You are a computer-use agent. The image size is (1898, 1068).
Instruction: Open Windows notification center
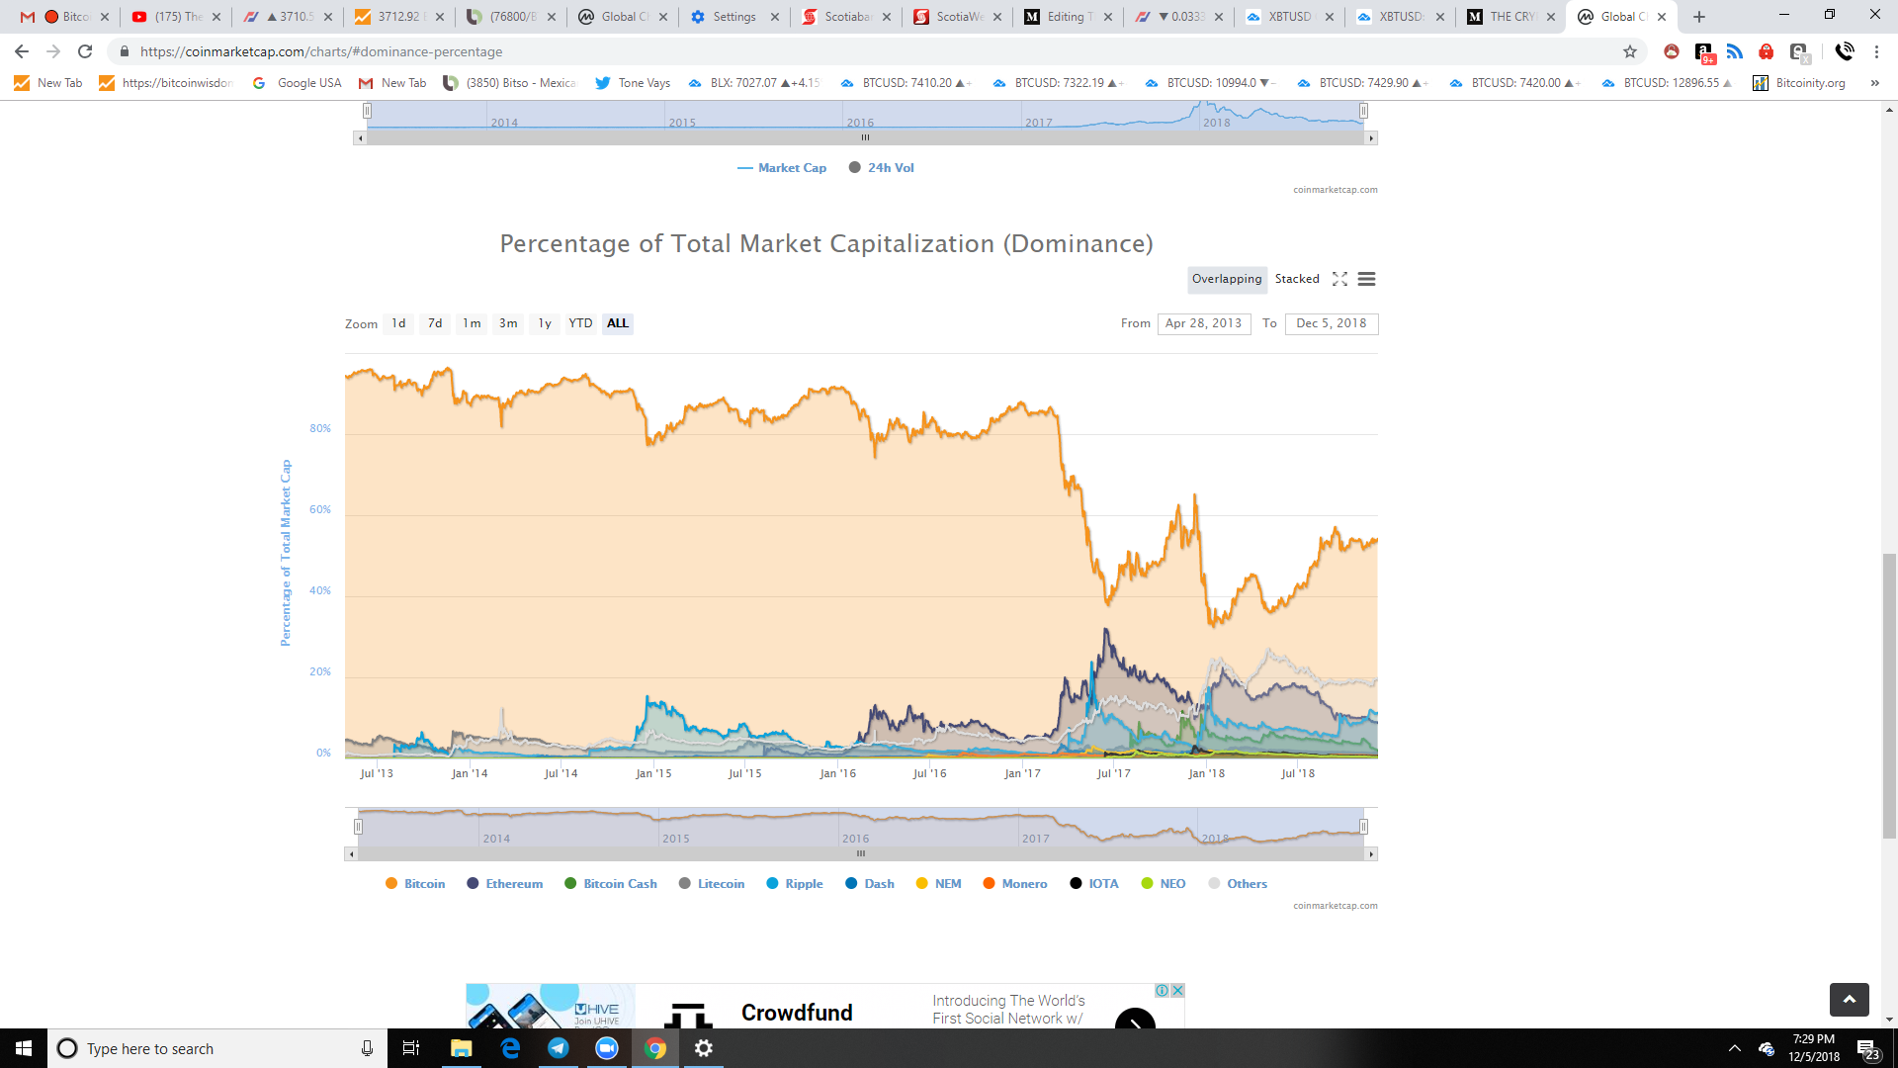click(1867, 1048)
